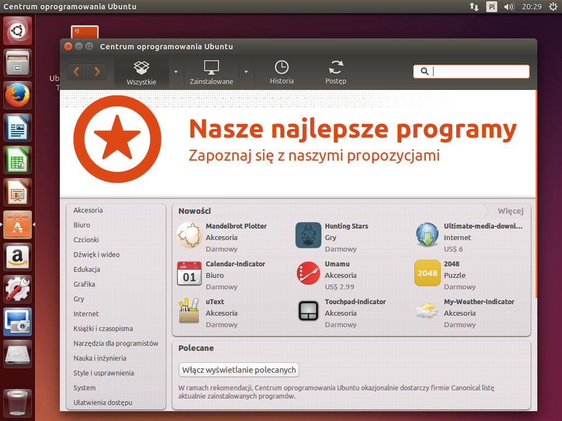This screenshot has width=562, height=421.
Task: Expand the Zainstalowane dropdown arrow
Action: pos(246,72)
